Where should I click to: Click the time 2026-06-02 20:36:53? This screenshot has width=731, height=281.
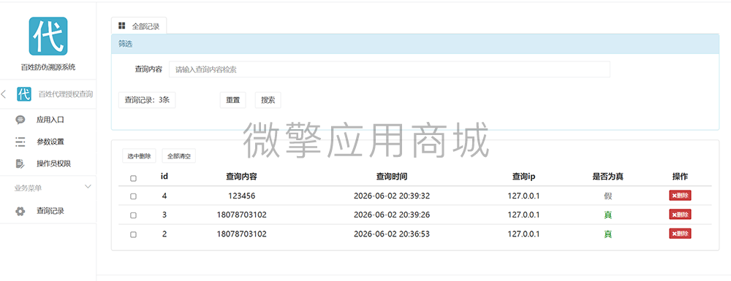pos(392,234)
